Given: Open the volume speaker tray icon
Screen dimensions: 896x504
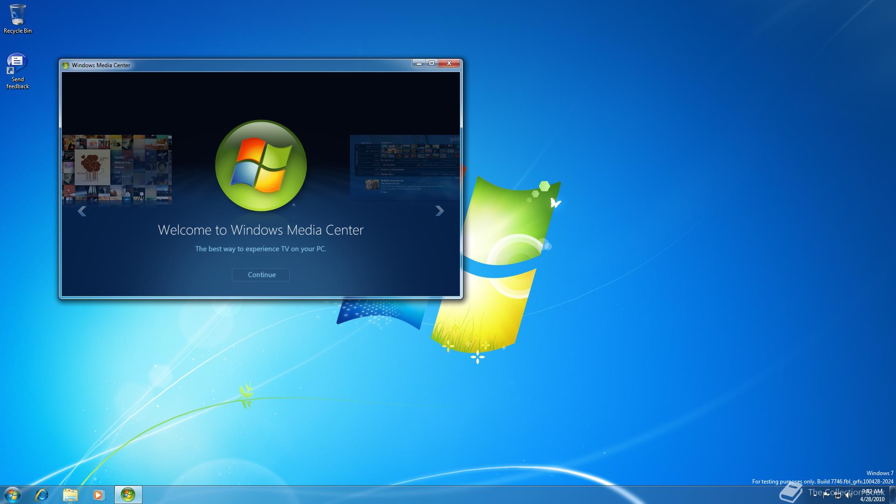Looking at the screenshot, I should (x=849, y=495).
